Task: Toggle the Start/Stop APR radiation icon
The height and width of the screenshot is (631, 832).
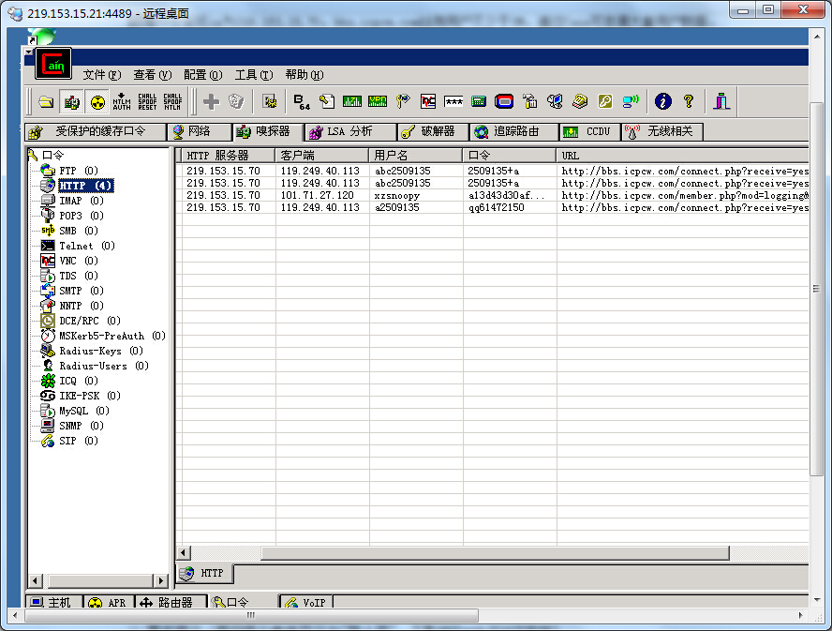Action: [97, 101]
